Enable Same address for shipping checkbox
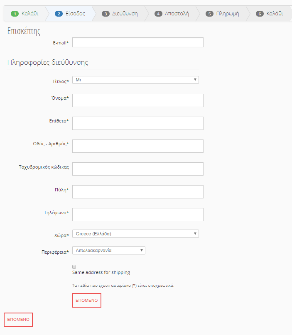This screenshot has width=292, height=335. (74, 267)
